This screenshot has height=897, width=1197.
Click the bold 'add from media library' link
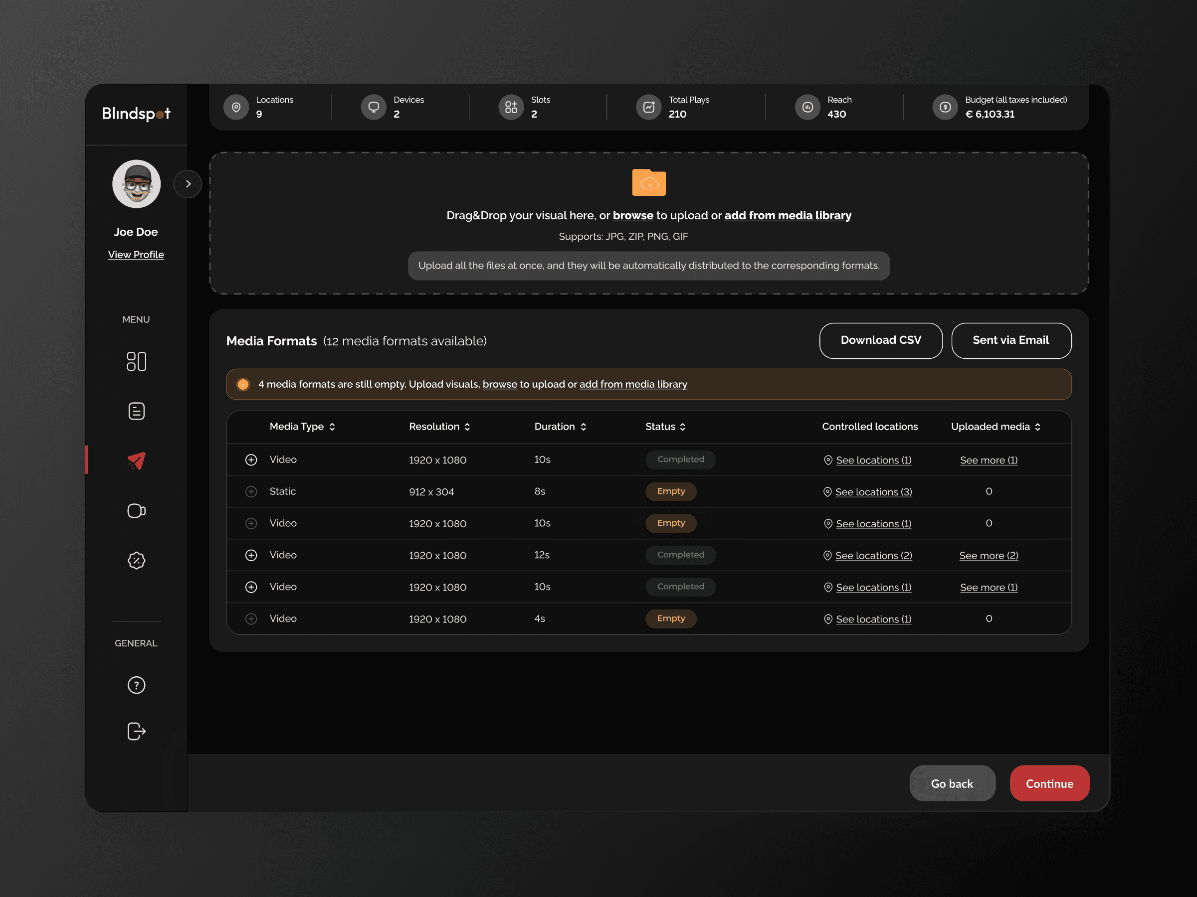pyautogui.click(x=788, y=215)
